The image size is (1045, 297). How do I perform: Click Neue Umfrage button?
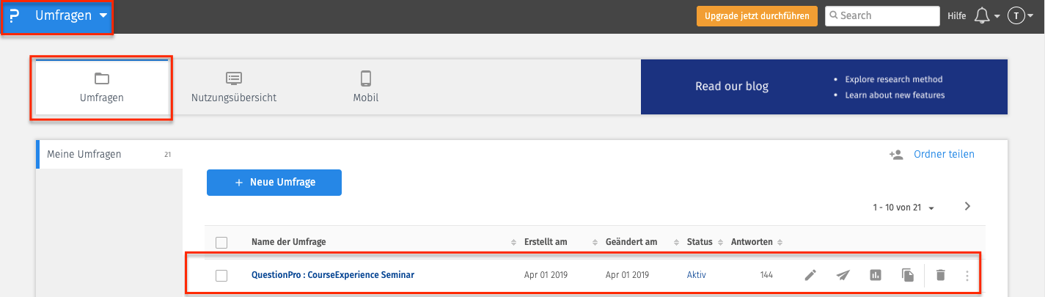click(x=274, y=183)
